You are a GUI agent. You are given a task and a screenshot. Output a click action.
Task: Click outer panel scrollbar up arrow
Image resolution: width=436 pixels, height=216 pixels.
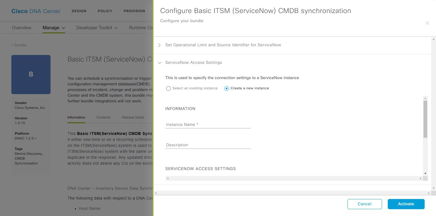coord(433,39)
